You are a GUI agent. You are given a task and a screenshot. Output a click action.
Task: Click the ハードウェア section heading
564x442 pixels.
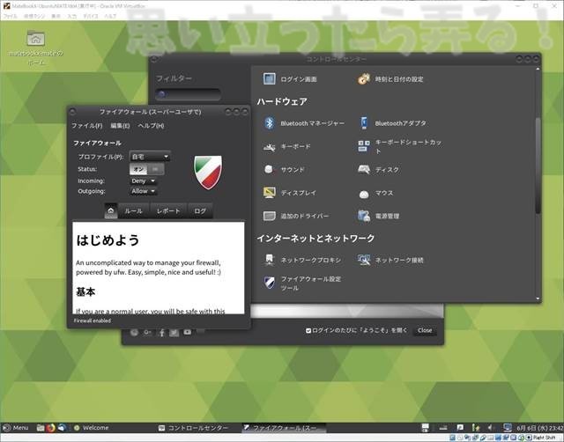(282, 102)
